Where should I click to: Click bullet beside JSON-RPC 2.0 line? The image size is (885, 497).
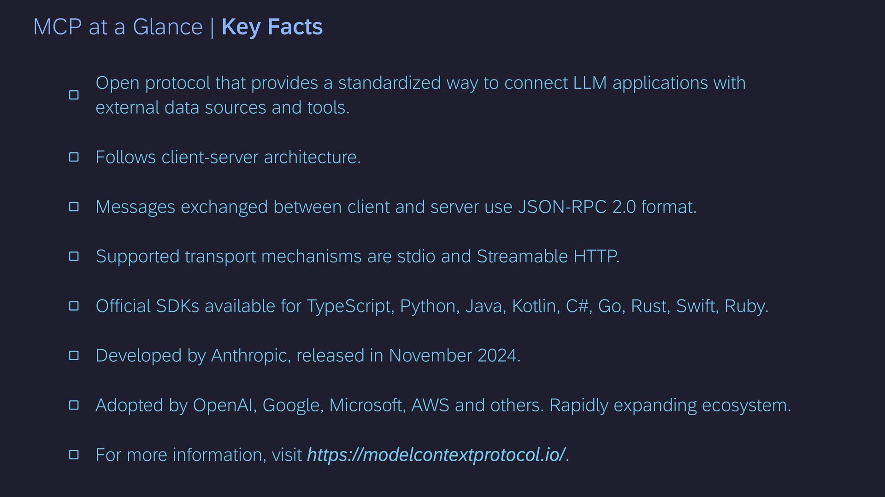click(x=74, y=207)
